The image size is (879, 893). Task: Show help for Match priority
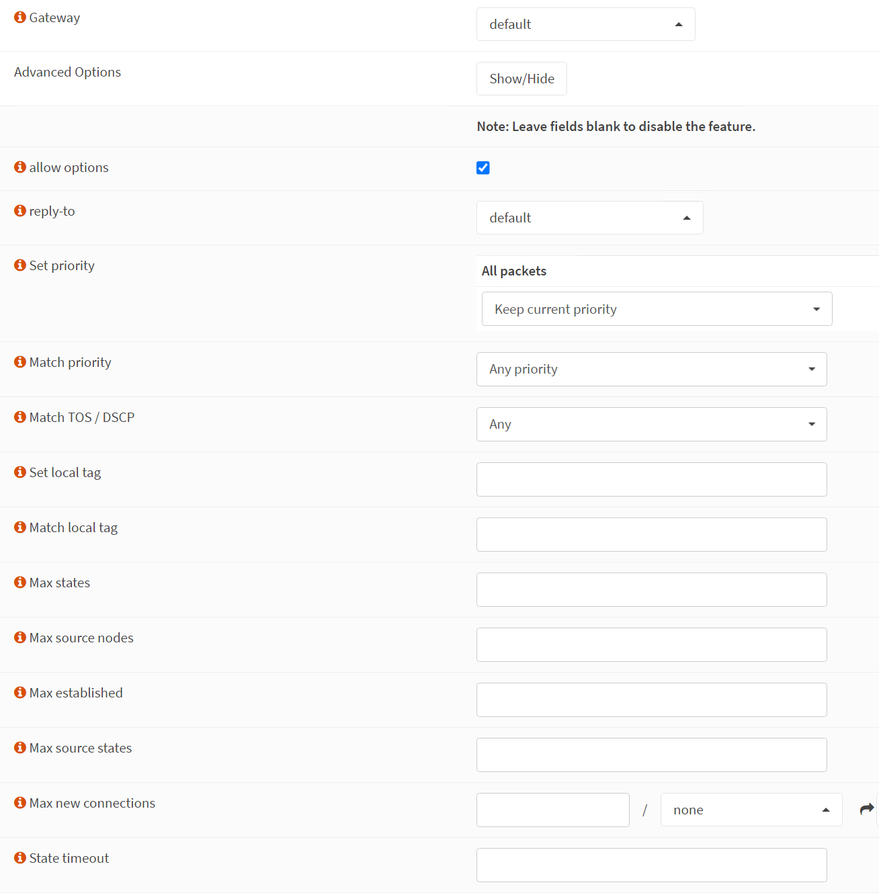(x=20, y=362)
